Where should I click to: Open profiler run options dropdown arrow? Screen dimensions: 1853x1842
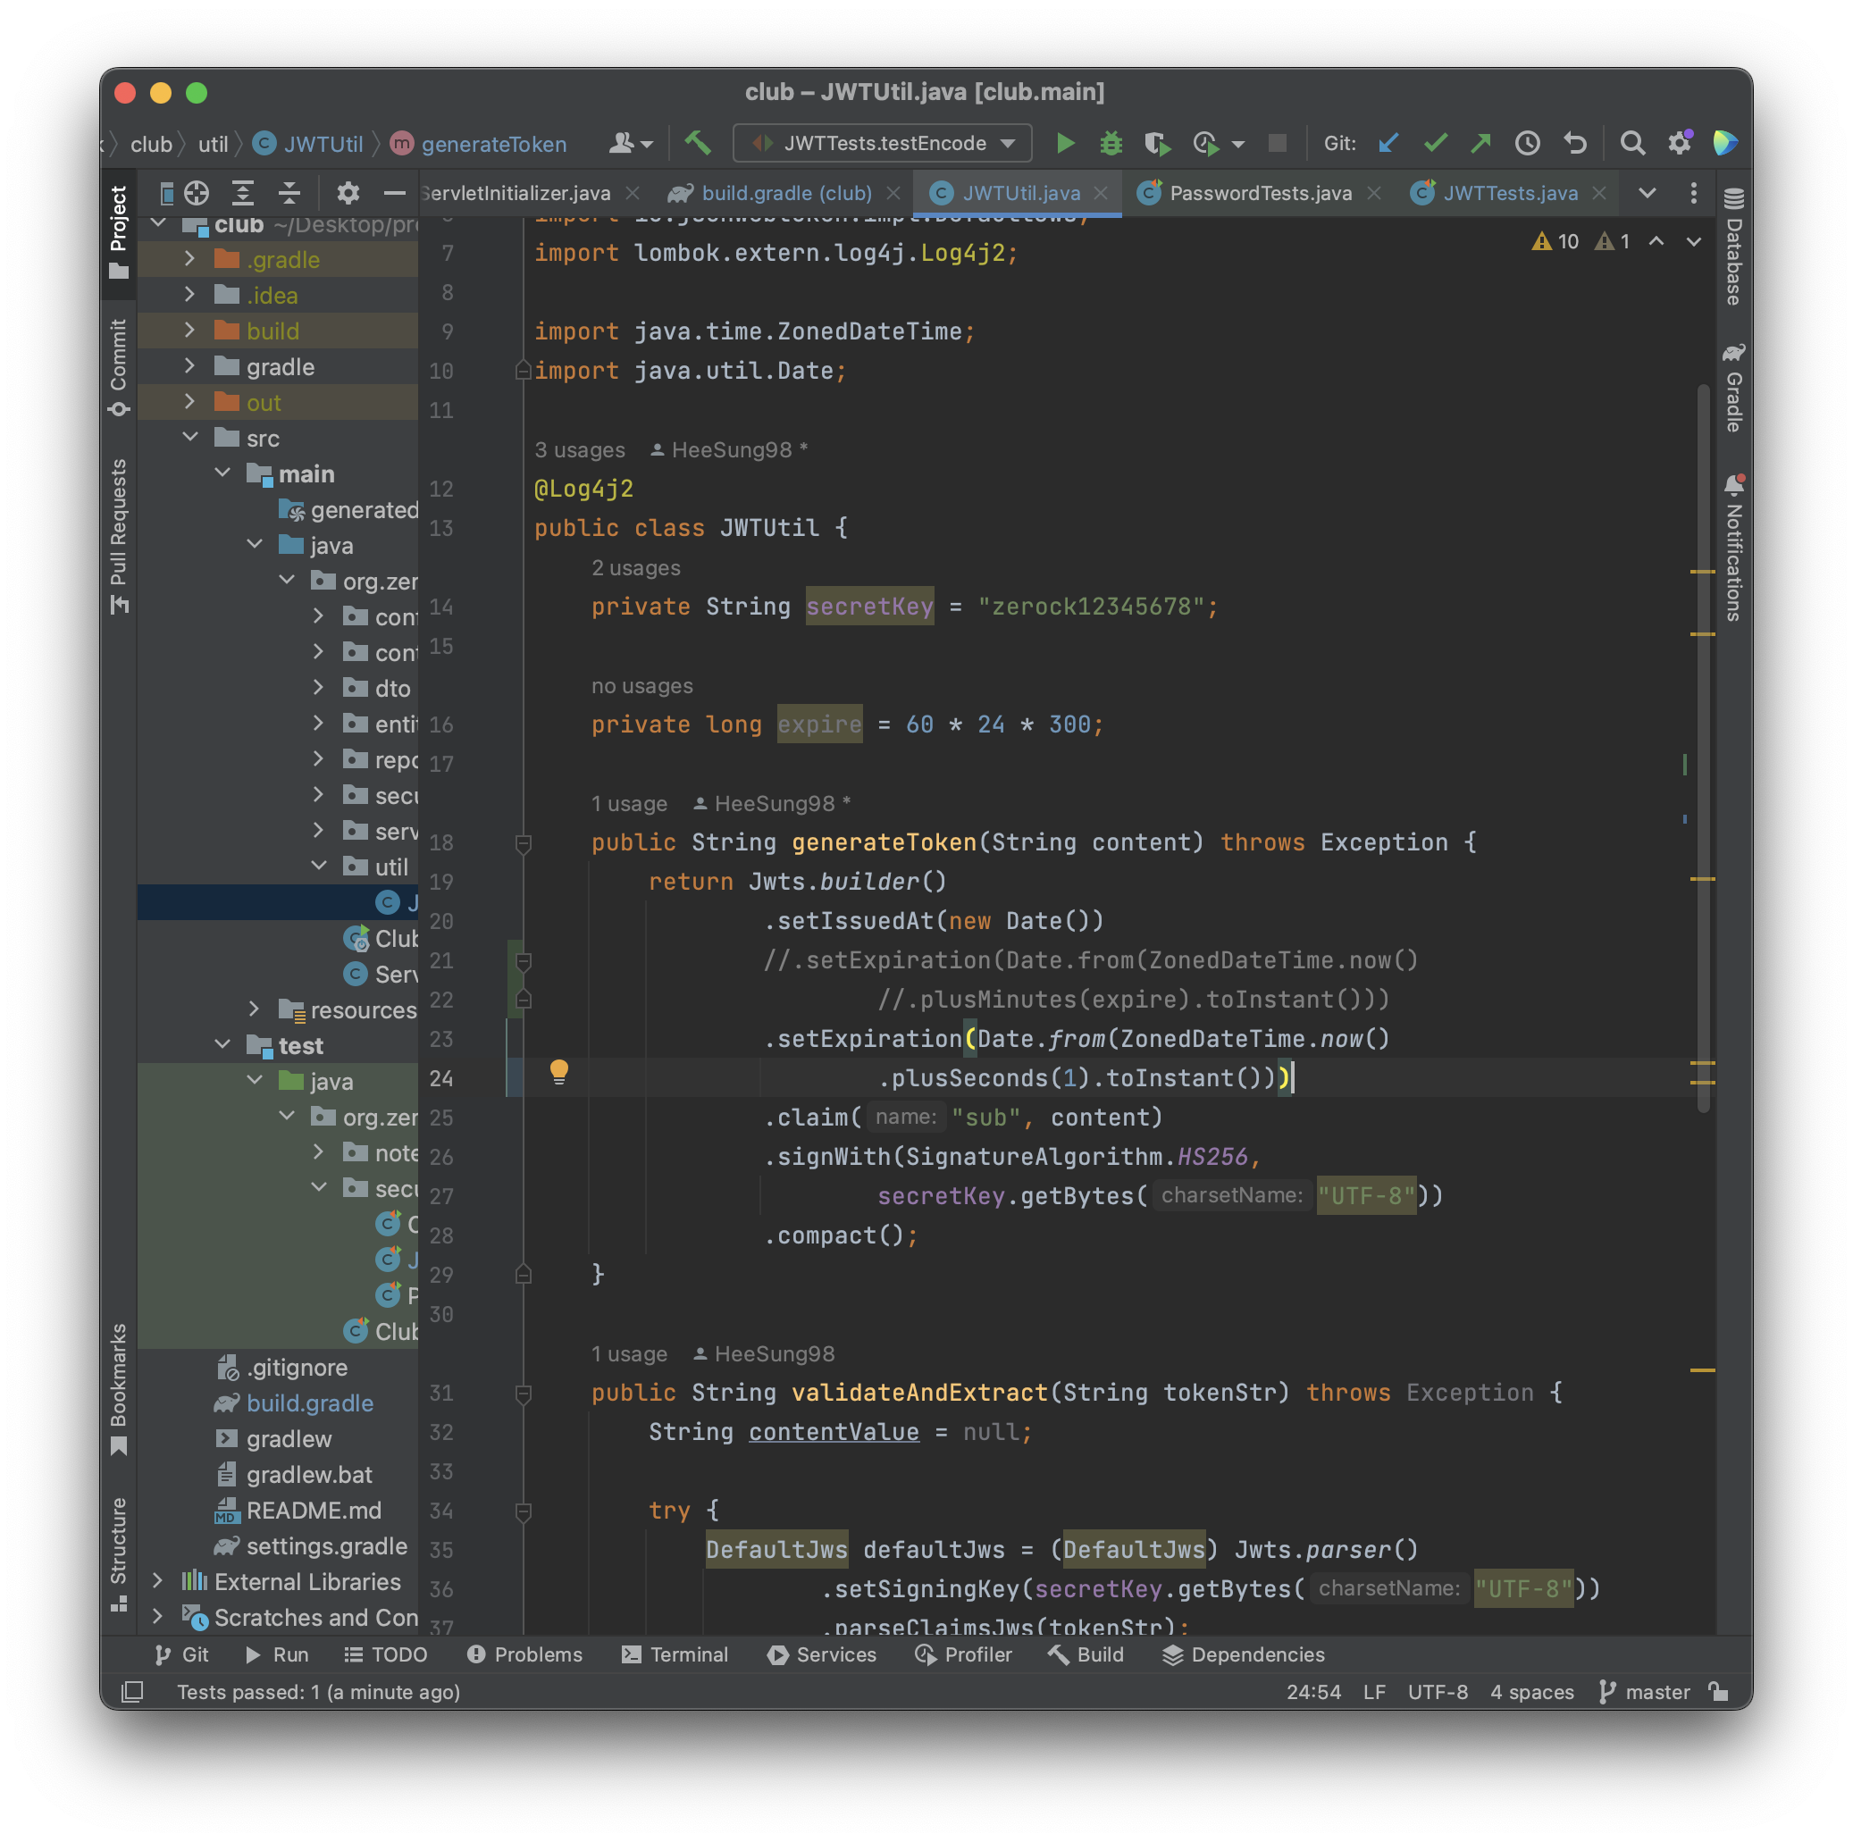click(x=1238, y=145)
